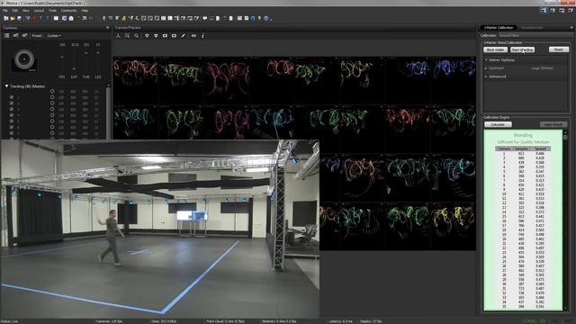Screen dimensions: 576x324
Task: Open the Help menu
Action: 85,11
